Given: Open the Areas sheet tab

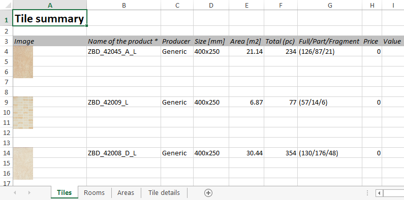Looking at the screenshot, I should point(126,193).
